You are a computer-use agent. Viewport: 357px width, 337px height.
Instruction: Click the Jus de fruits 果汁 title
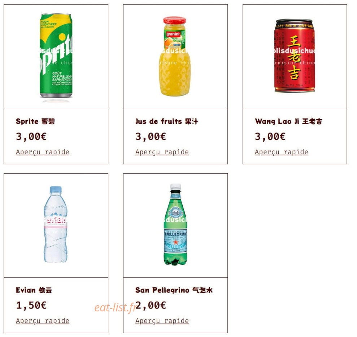[x=167, y=121]
